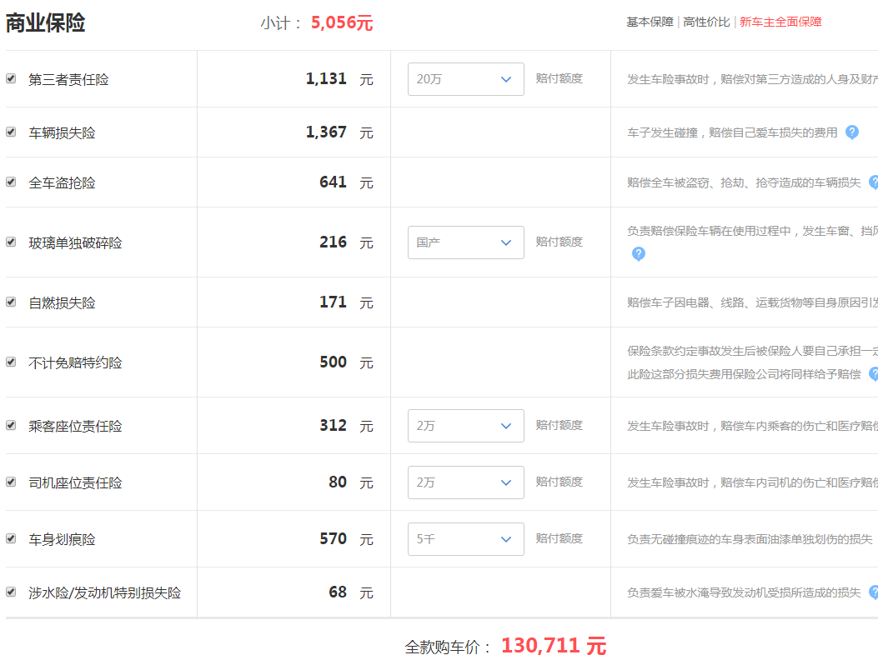This screenshot has width=878, height=655.
Task: Select the 高性价比 plan tab
Action: tap(706, 22)
